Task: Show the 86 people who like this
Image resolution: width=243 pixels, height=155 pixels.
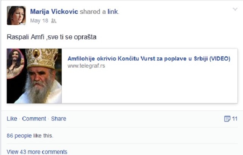Action: [19, 136]
